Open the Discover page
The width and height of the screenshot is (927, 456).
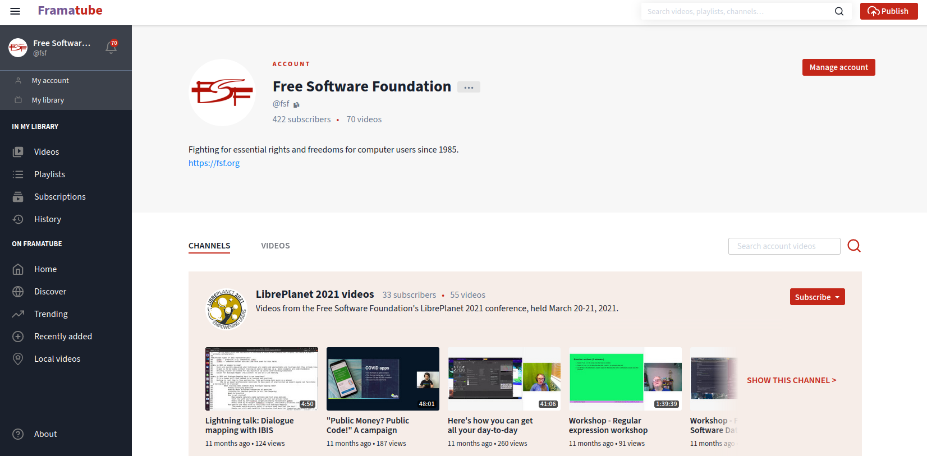click(x=50, y=292)
